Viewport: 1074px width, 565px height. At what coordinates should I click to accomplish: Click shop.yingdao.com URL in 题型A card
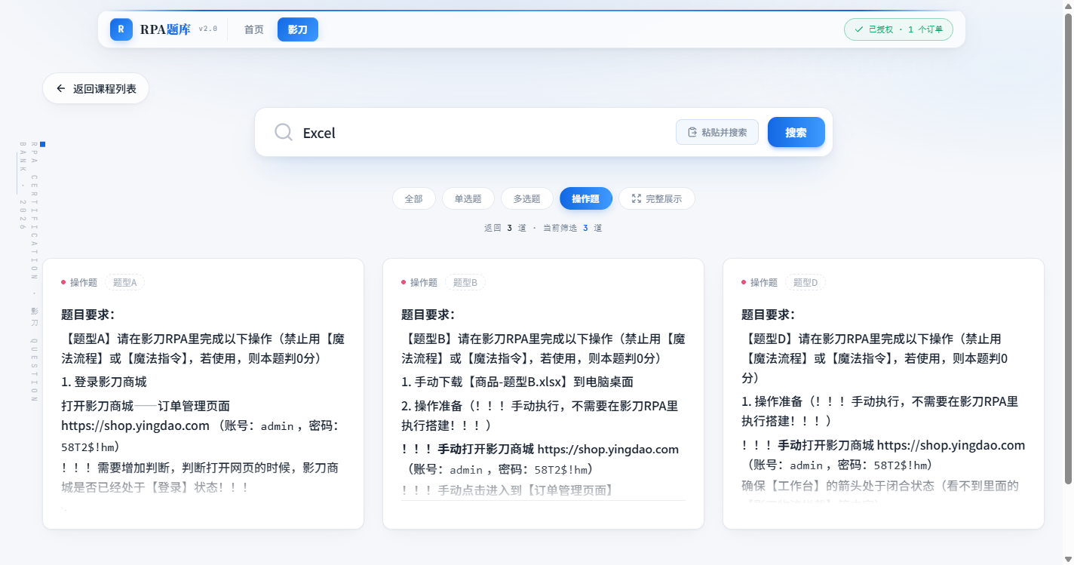point(136,425)
